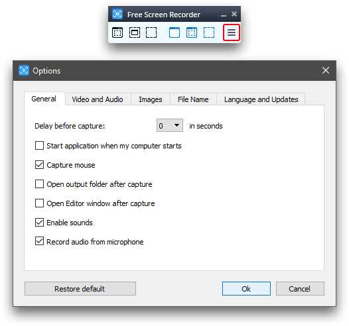Image resolution: width=349 pixels, height=326 pixels.
Task: Click the Cancel button
Action: 300,289
